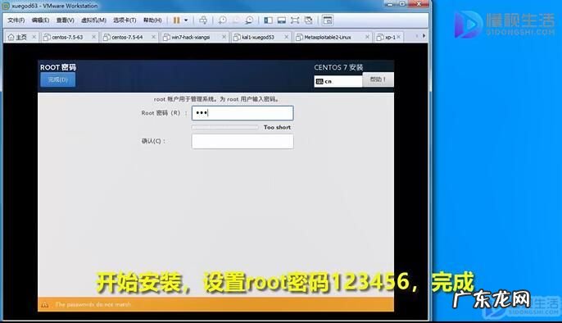Toggle the library sidebar view icon
Viewport: 562px width, 323px height.
point(268,20)
